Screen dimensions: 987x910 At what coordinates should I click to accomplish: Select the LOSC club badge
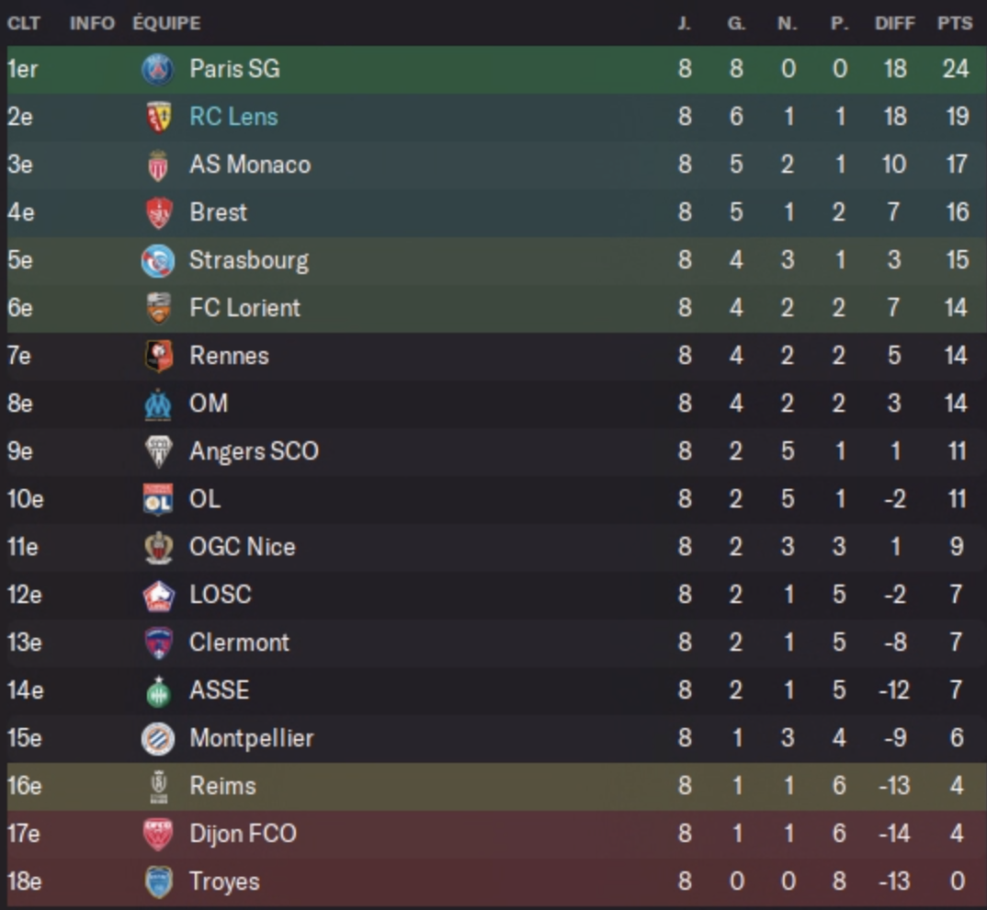(x=158, y=596)
